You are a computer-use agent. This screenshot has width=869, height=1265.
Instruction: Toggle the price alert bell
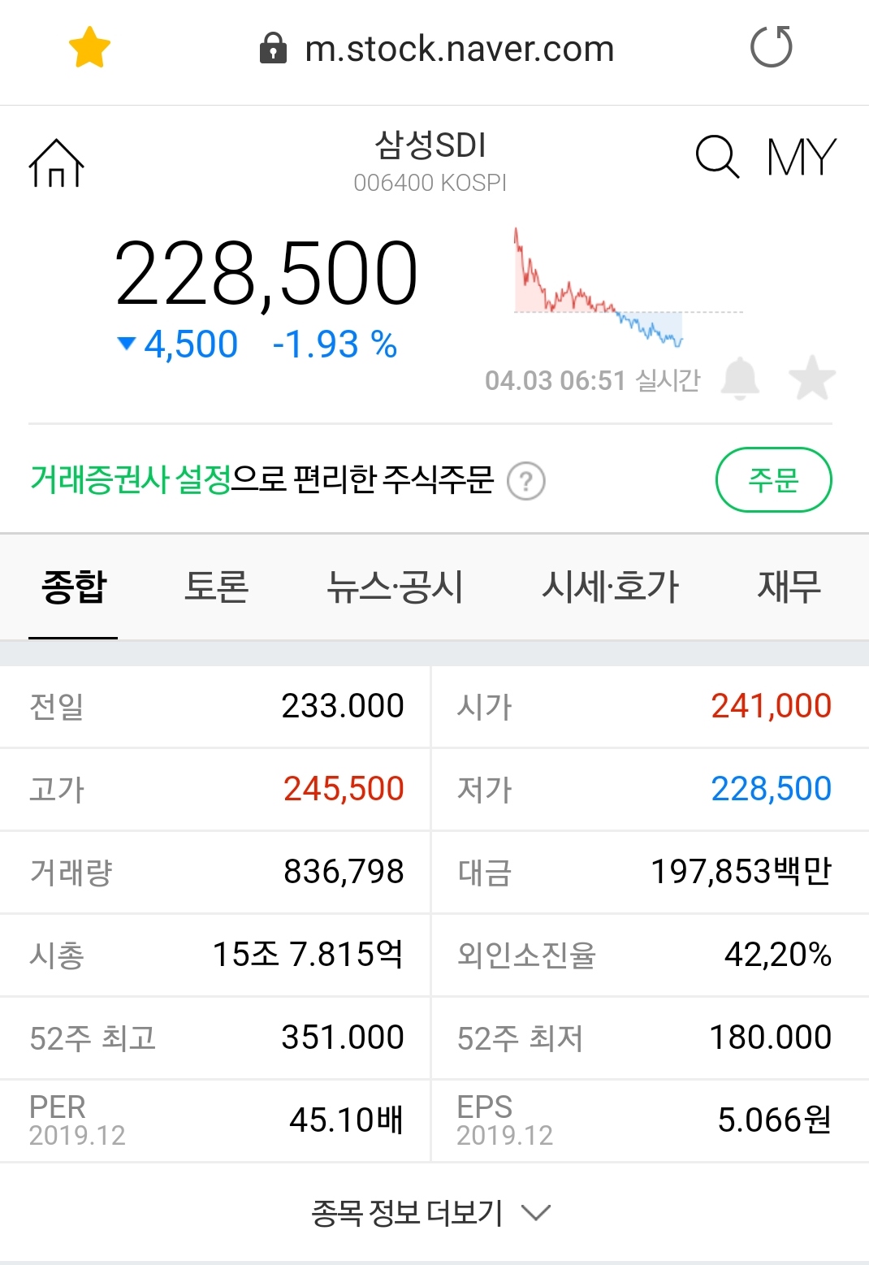(740, 378)
